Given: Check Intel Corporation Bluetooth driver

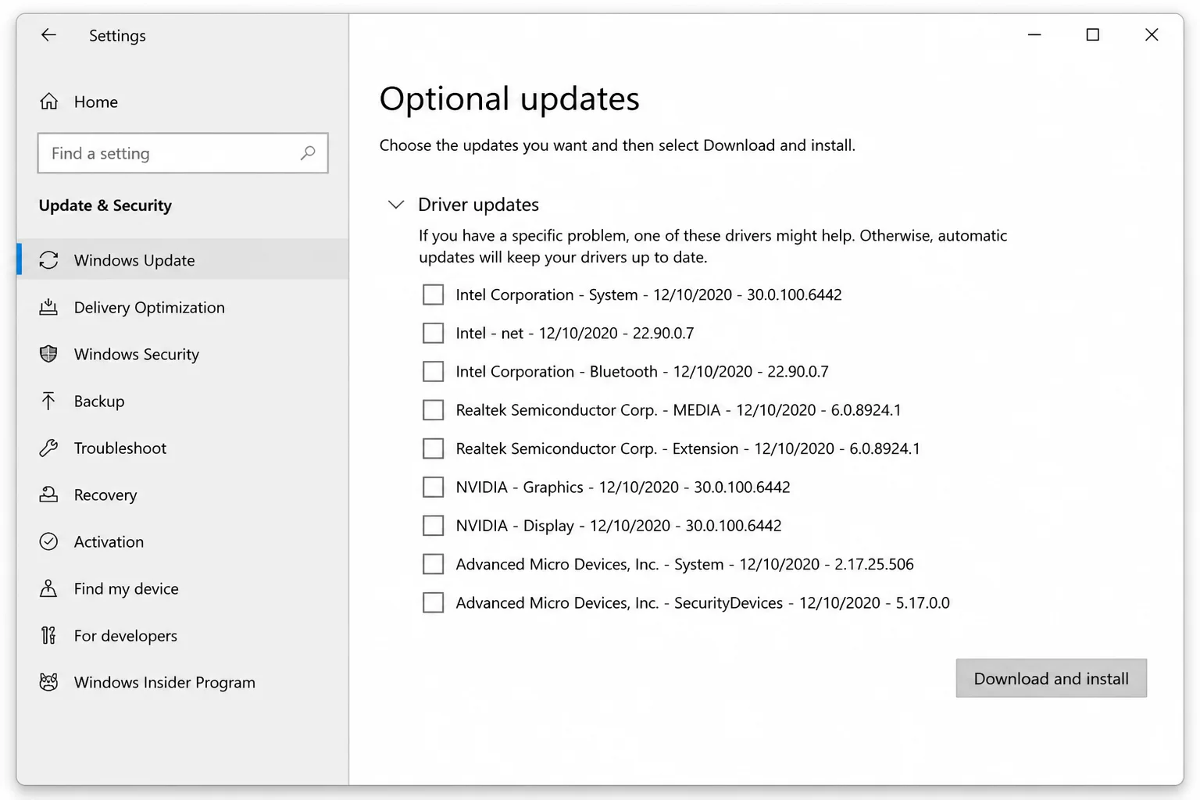Looking at the screenshot, I should (433, 371).
